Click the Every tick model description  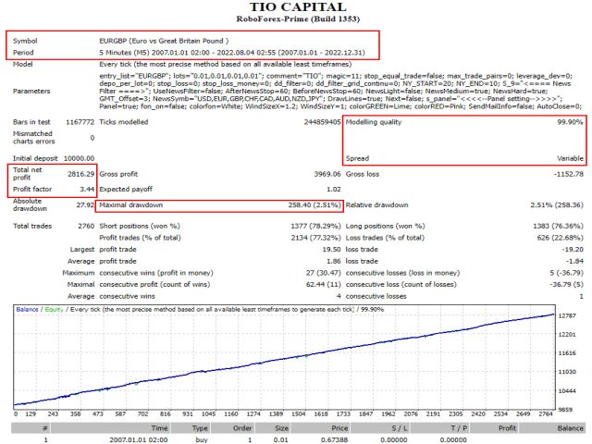[226, 64]
